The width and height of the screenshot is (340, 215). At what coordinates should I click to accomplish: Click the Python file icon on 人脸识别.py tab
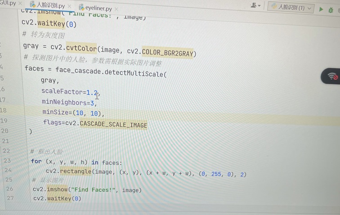coord(32,4)
